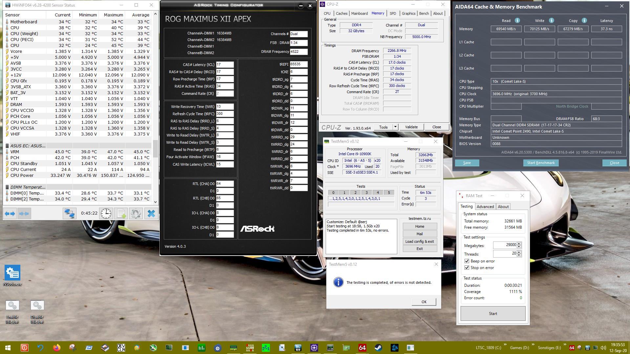This screenshot has height=354, width=630.
Task: Click the Write info icon in AIDA64
Action: pos(551,20)
